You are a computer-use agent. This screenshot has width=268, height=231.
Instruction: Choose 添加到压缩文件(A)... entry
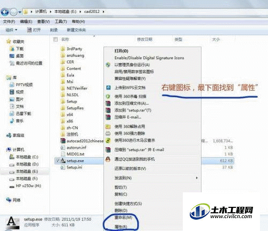tap(131, 104)
